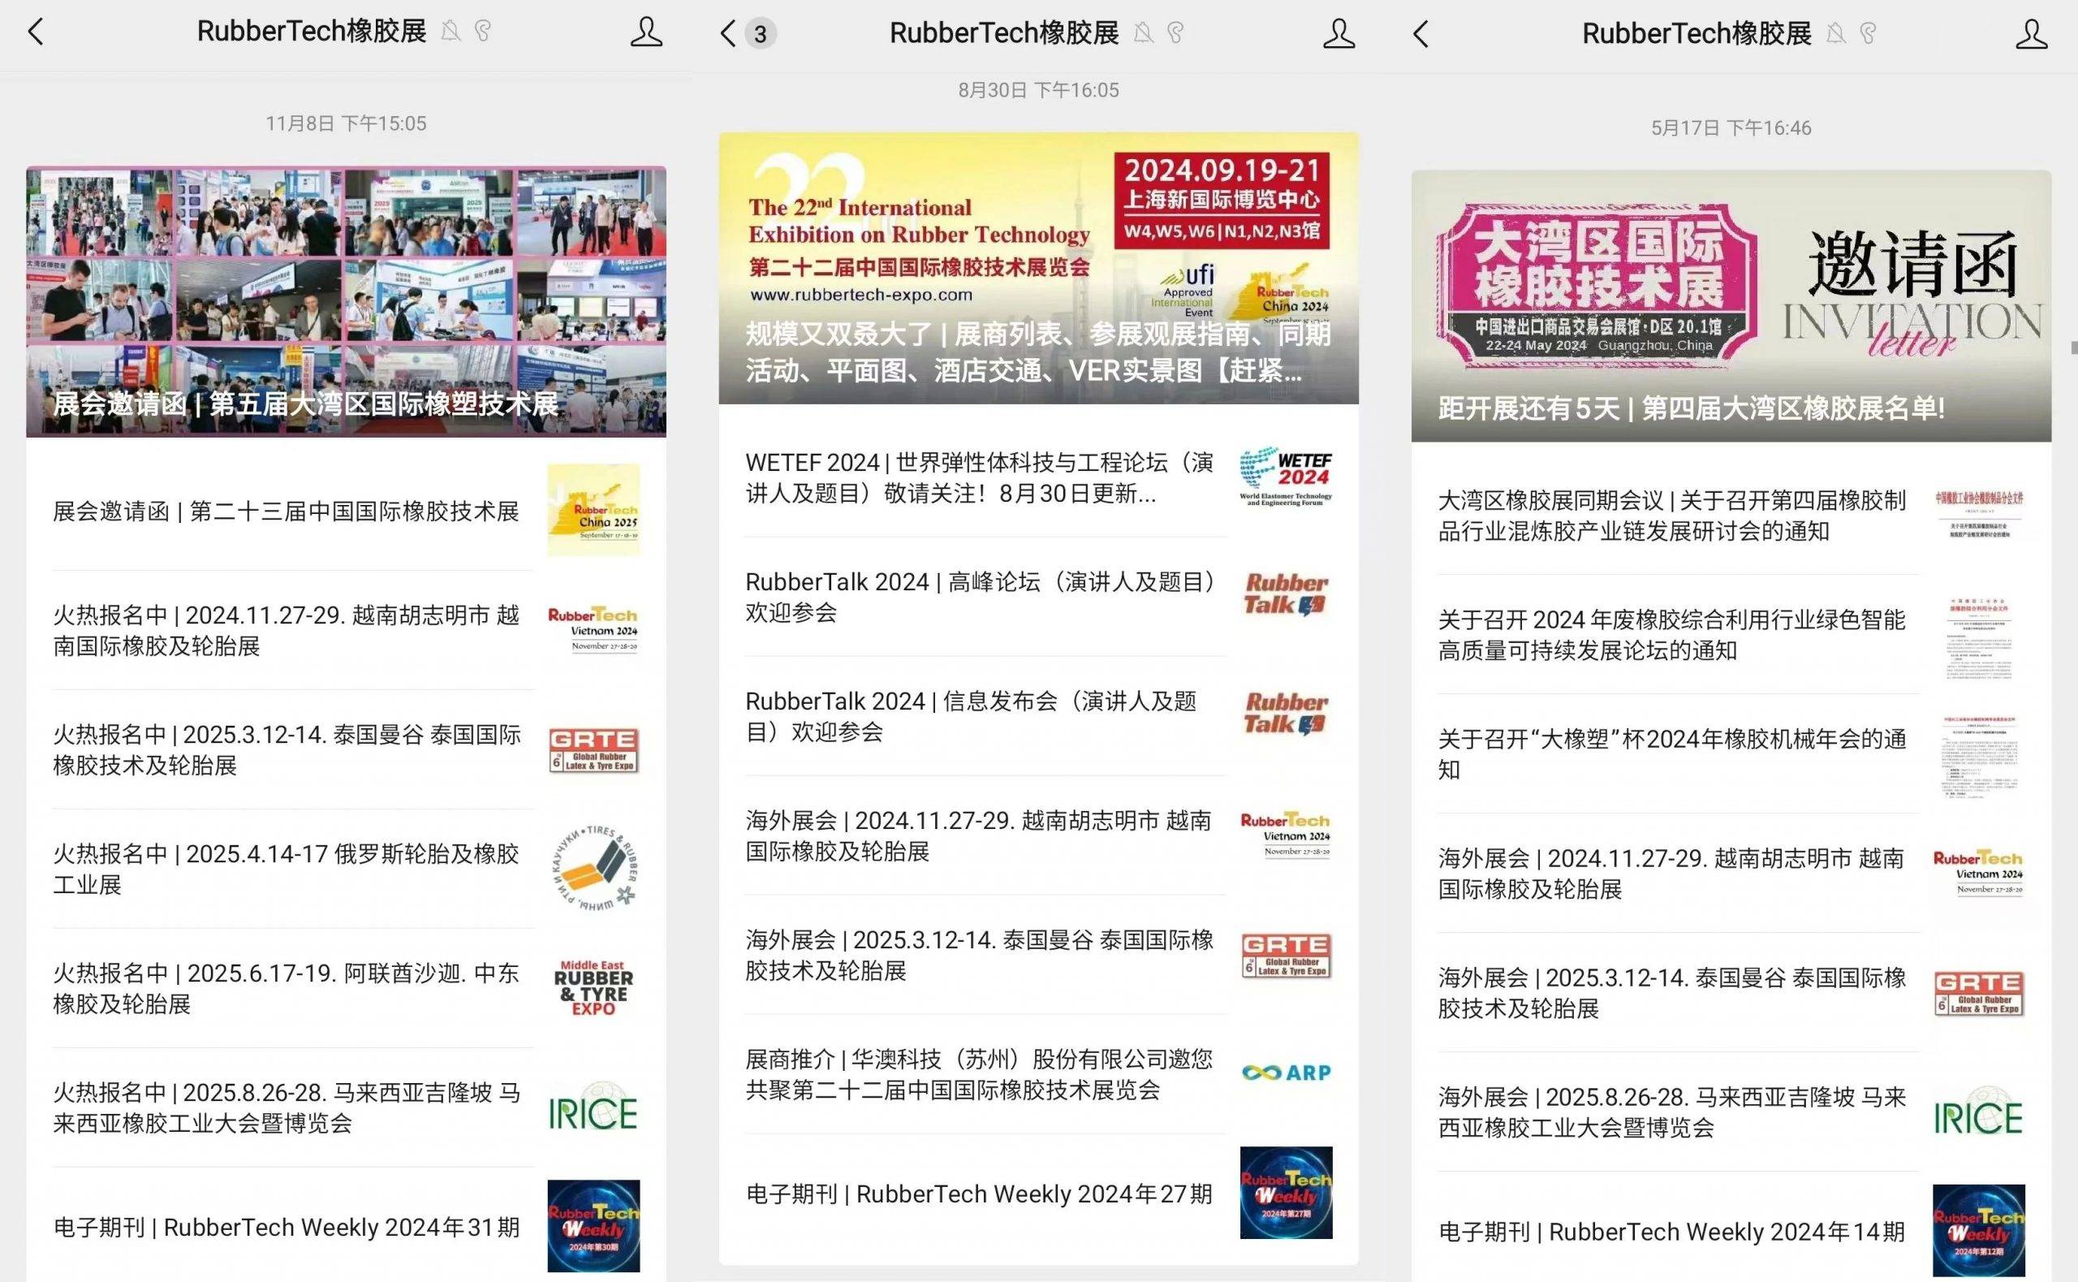Click Middle East Rubber & Tyre Expo thumbnail
The image size is (2078, 1282).
pos(593,988)
